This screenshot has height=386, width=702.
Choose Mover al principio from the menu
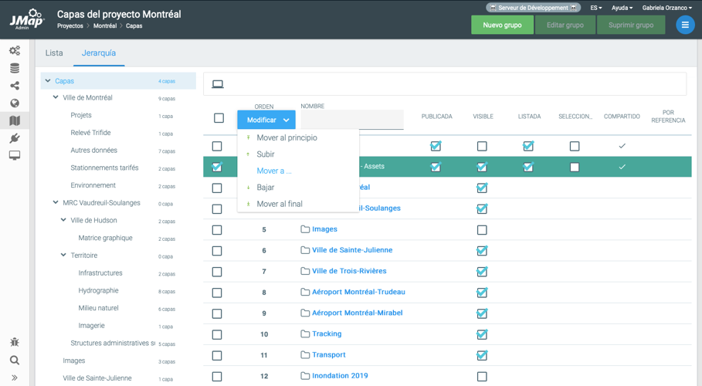[287, 137]
